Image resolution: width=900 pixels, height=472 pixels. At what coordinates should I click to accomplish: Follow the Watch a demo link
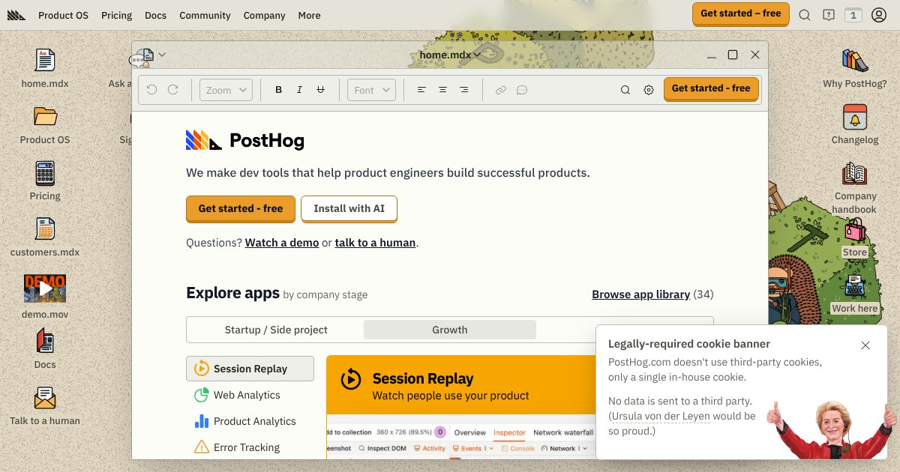(x=282, y=243)
